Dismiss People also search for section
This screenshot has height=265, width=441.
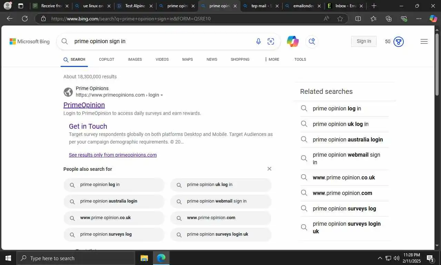tap(269, 169)
